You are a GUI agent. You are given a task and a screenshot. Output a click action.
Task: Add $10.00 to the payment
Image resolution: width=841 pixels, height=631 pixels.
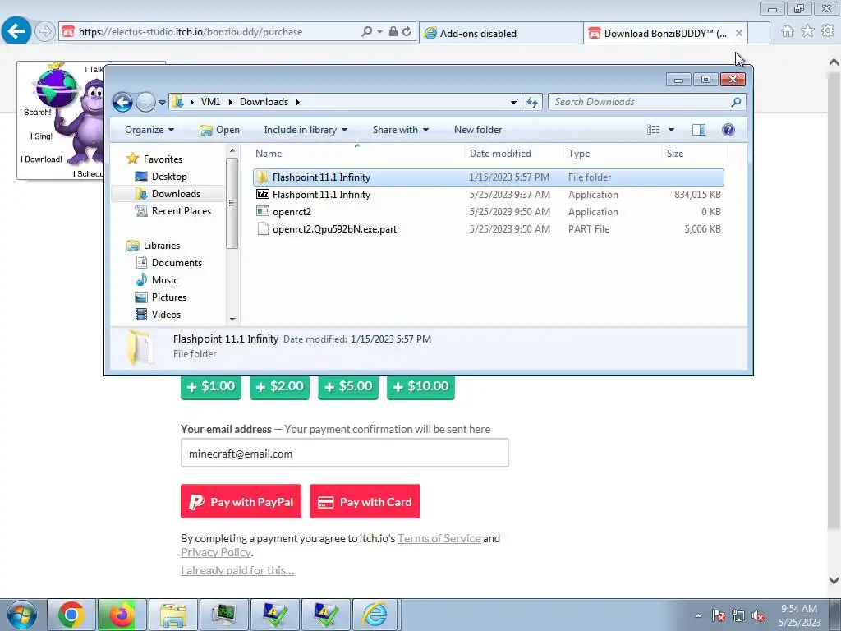(x=420, y=387)
